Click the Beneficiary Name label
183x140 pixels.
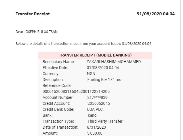(x=59, y=62)
